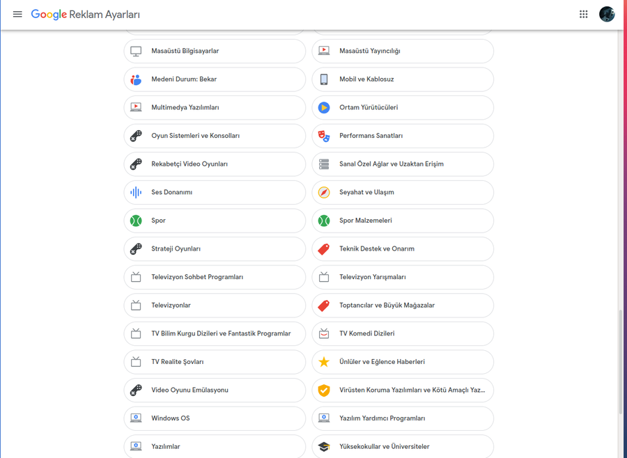Click the account profile avatar
The image size is (627, 458).
pyautogui.click(x=607, y=14)
